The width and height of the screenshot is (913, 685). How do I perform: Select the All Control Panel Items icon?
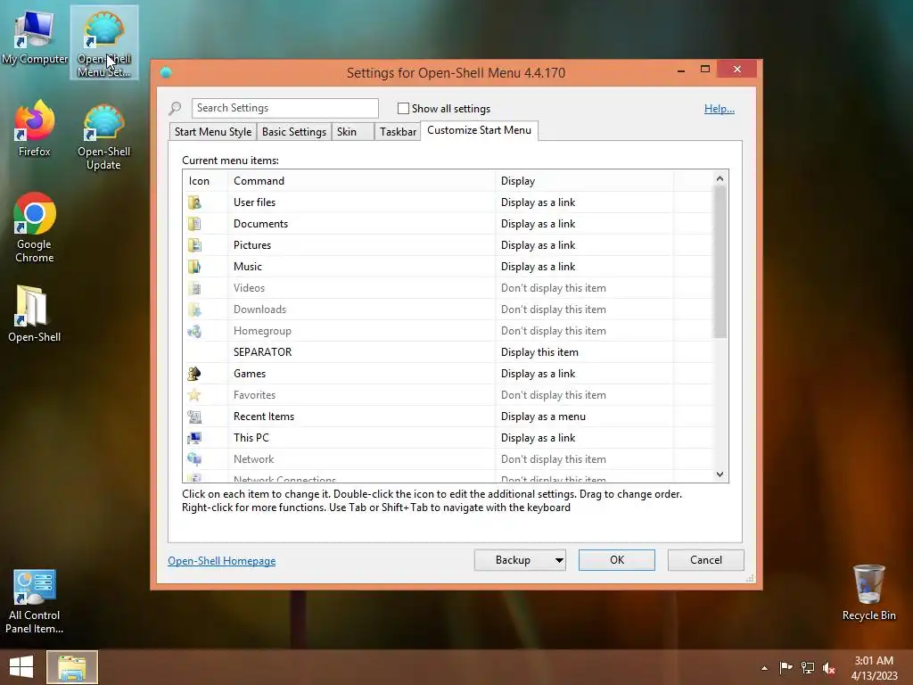(35, 602)
